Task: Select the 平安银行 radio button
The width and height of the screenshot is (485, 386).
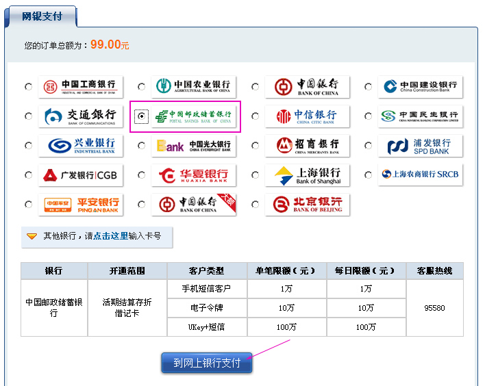Action: (x=29, y=205)
